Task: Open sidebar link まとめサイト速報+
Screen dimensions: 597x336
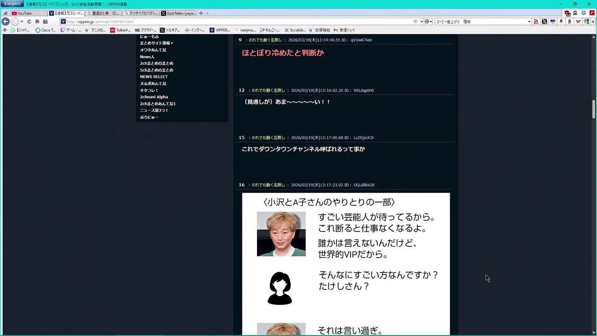Action: tap(157, 43)
